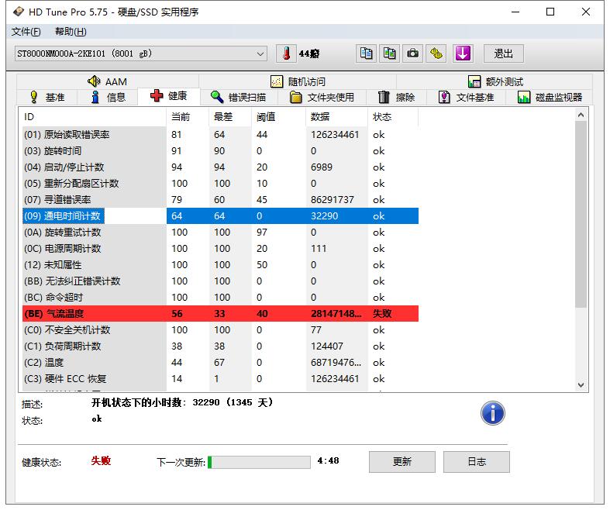Open the options wrench icon

(x=436, y=53)
